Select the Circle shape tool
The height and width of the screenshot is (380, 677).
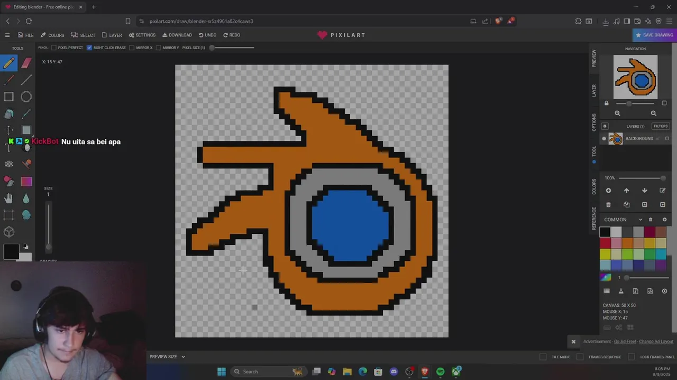[26, 97]
